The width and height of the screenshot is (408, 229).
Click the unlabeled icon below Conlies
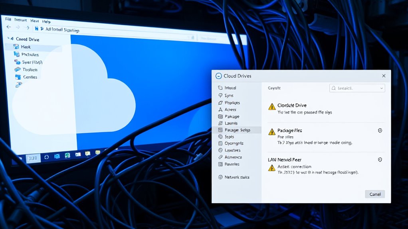click(18, 84)
